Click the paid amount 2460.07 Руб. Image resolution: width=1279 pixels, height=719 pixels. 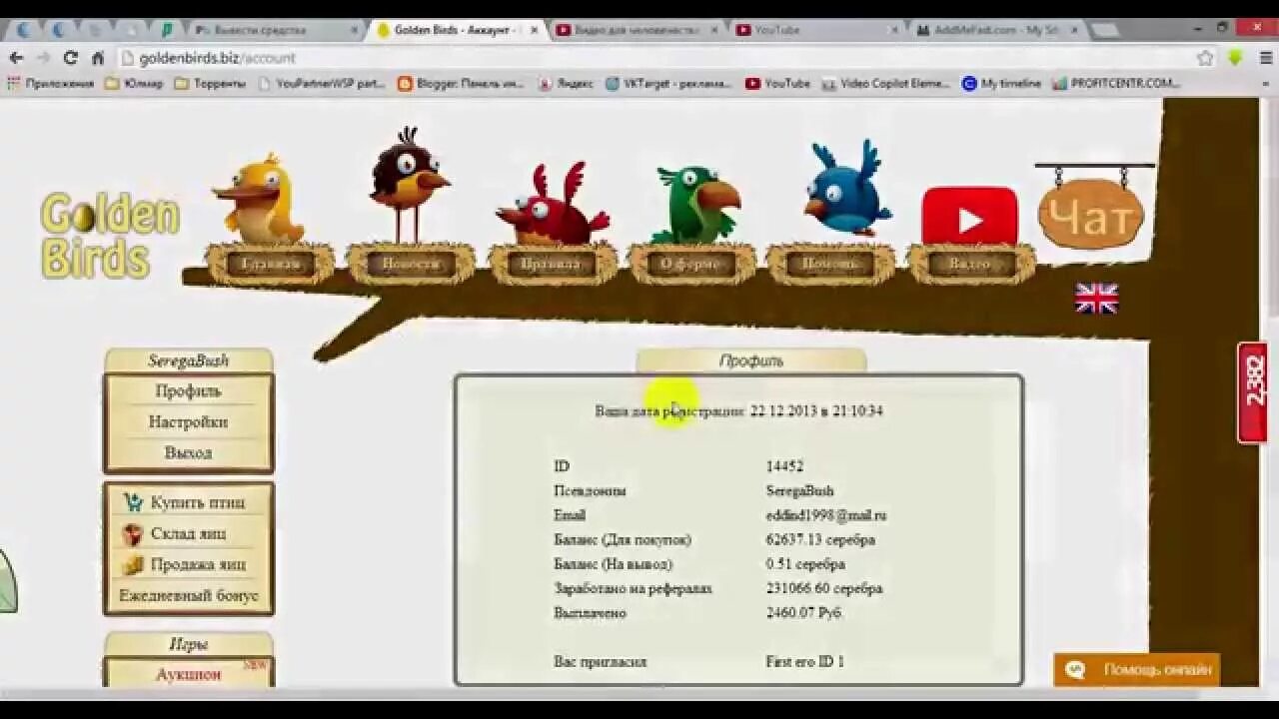pos(804,613)
